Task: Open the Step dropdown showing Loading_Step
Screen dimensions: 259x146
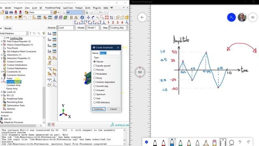Action: pos(118,28)
